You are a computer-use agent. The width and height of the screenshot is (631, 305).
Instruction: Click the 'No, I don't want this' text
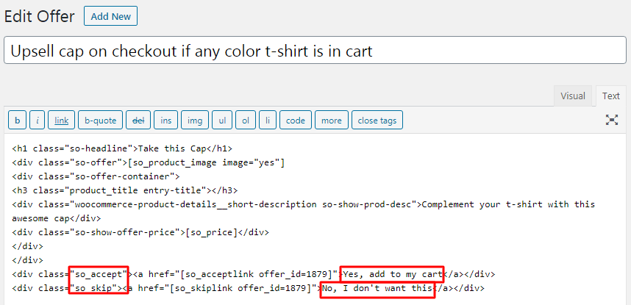(377, 288)
